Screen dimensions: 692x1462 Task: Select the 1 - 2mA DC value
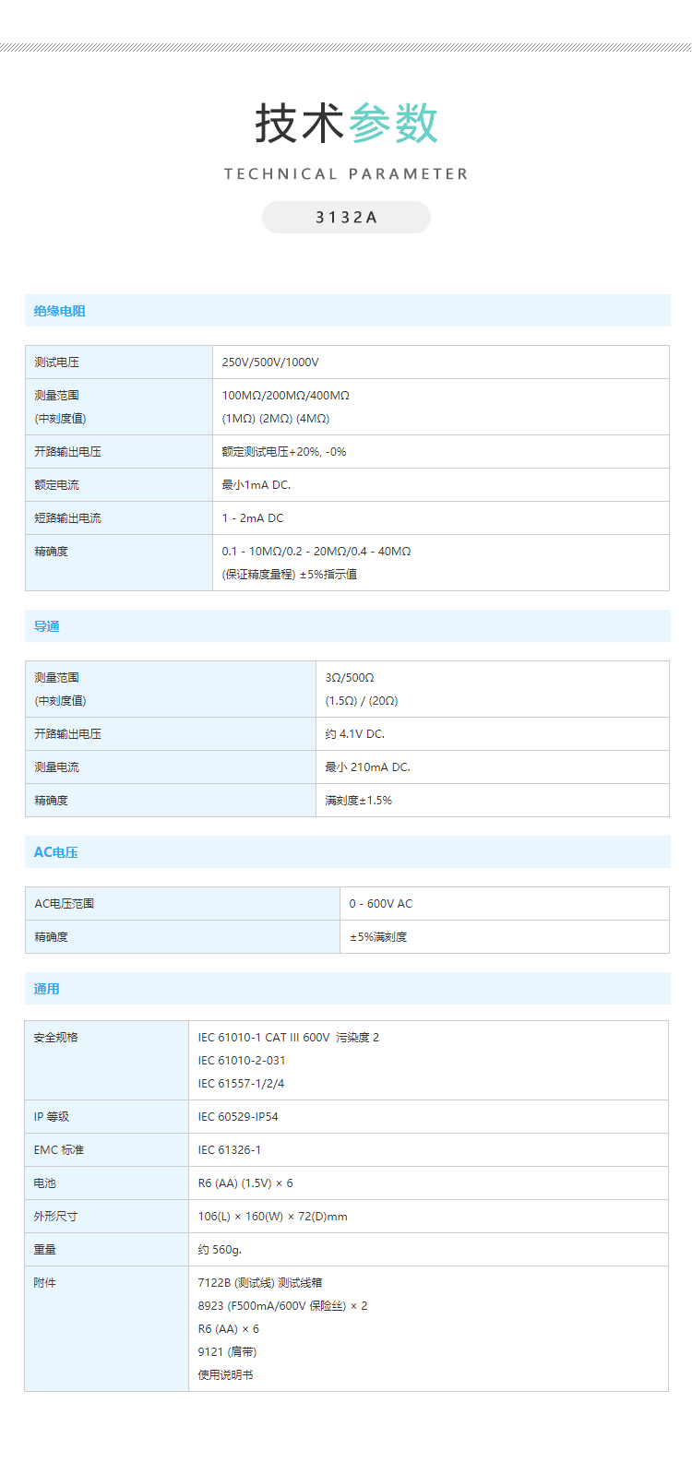coord(253,518)
